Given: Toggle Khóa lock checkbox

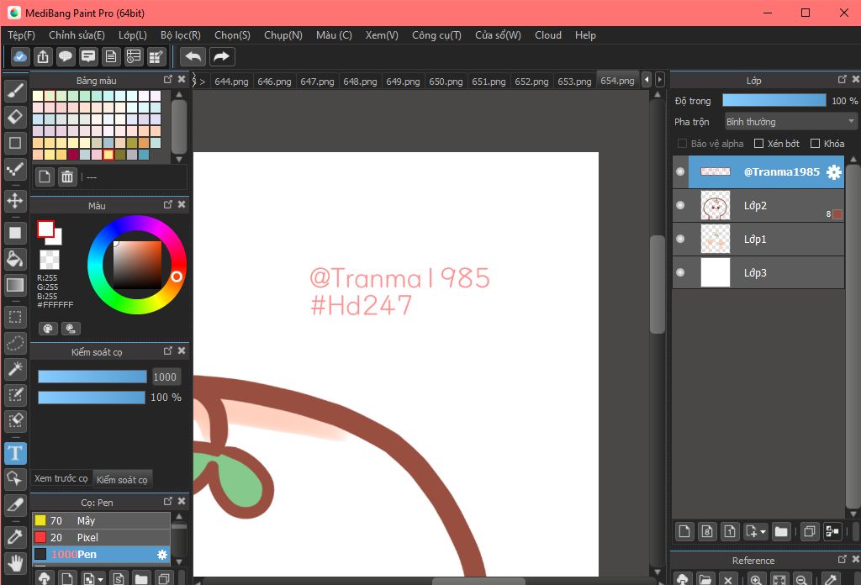Looking at the screenshot, I should [816, 143].
